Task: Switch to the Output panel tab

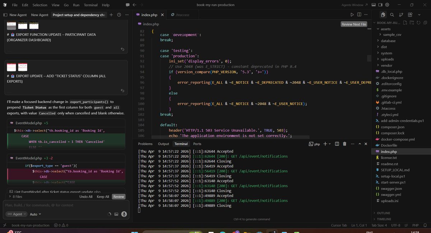Action: tap(163, 144)
